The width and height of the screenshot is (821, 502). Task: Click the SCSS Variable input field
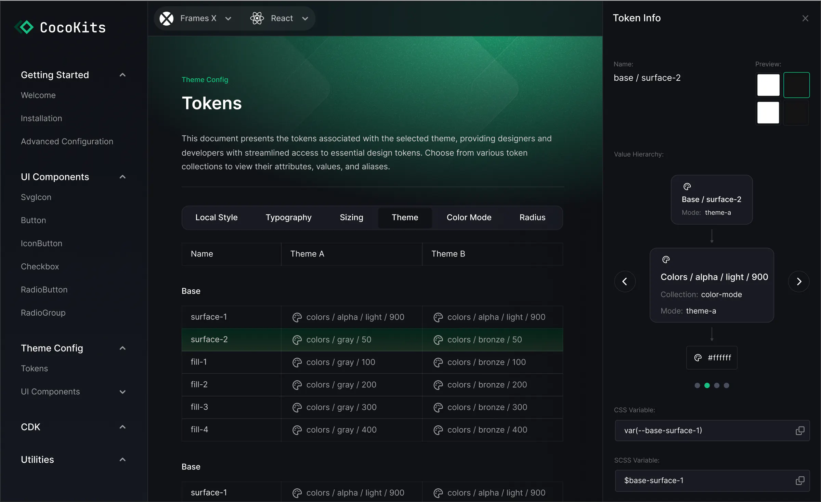(712, 480)
